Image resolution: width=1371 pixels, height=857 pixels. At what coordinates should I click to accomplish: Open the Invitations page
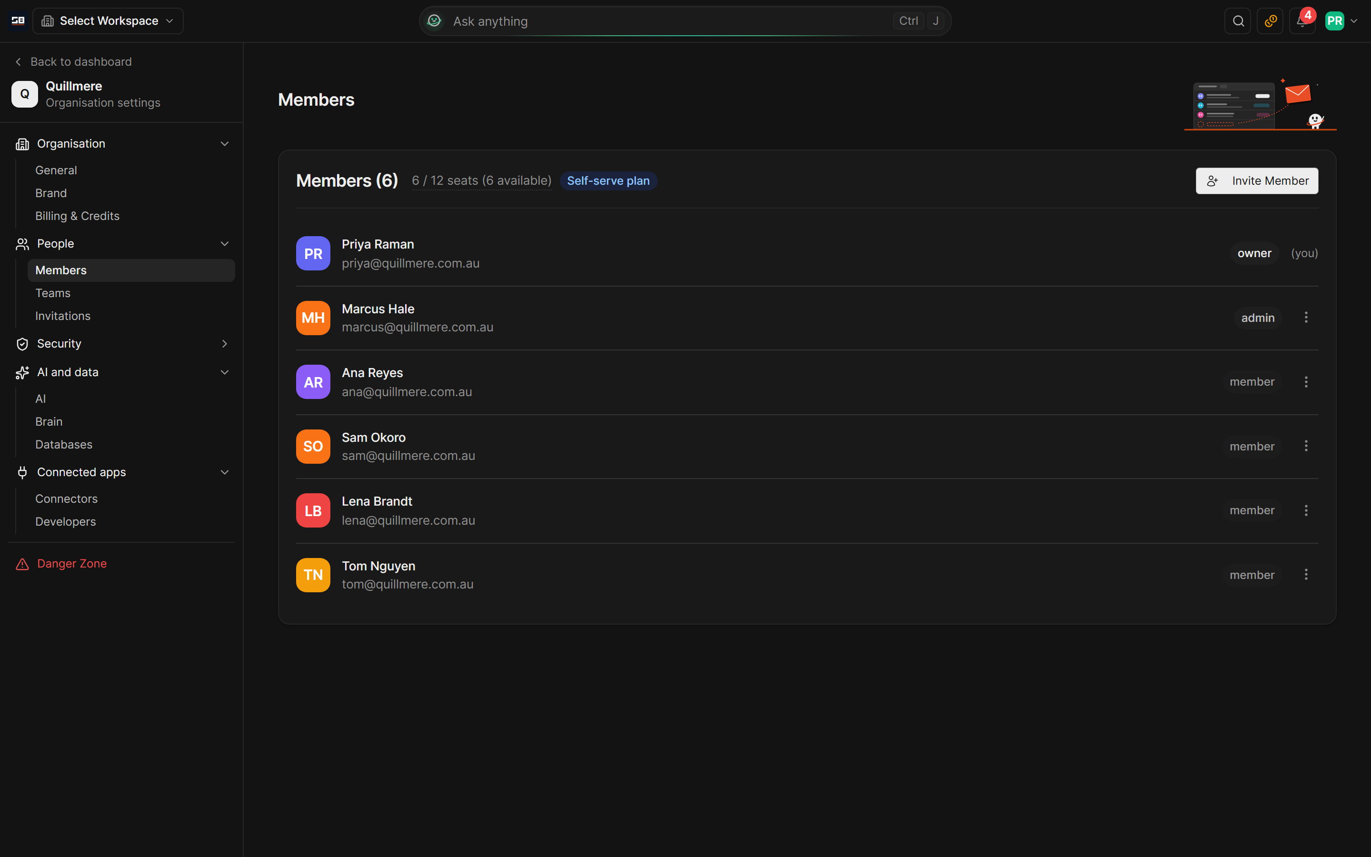coord(131,316)
